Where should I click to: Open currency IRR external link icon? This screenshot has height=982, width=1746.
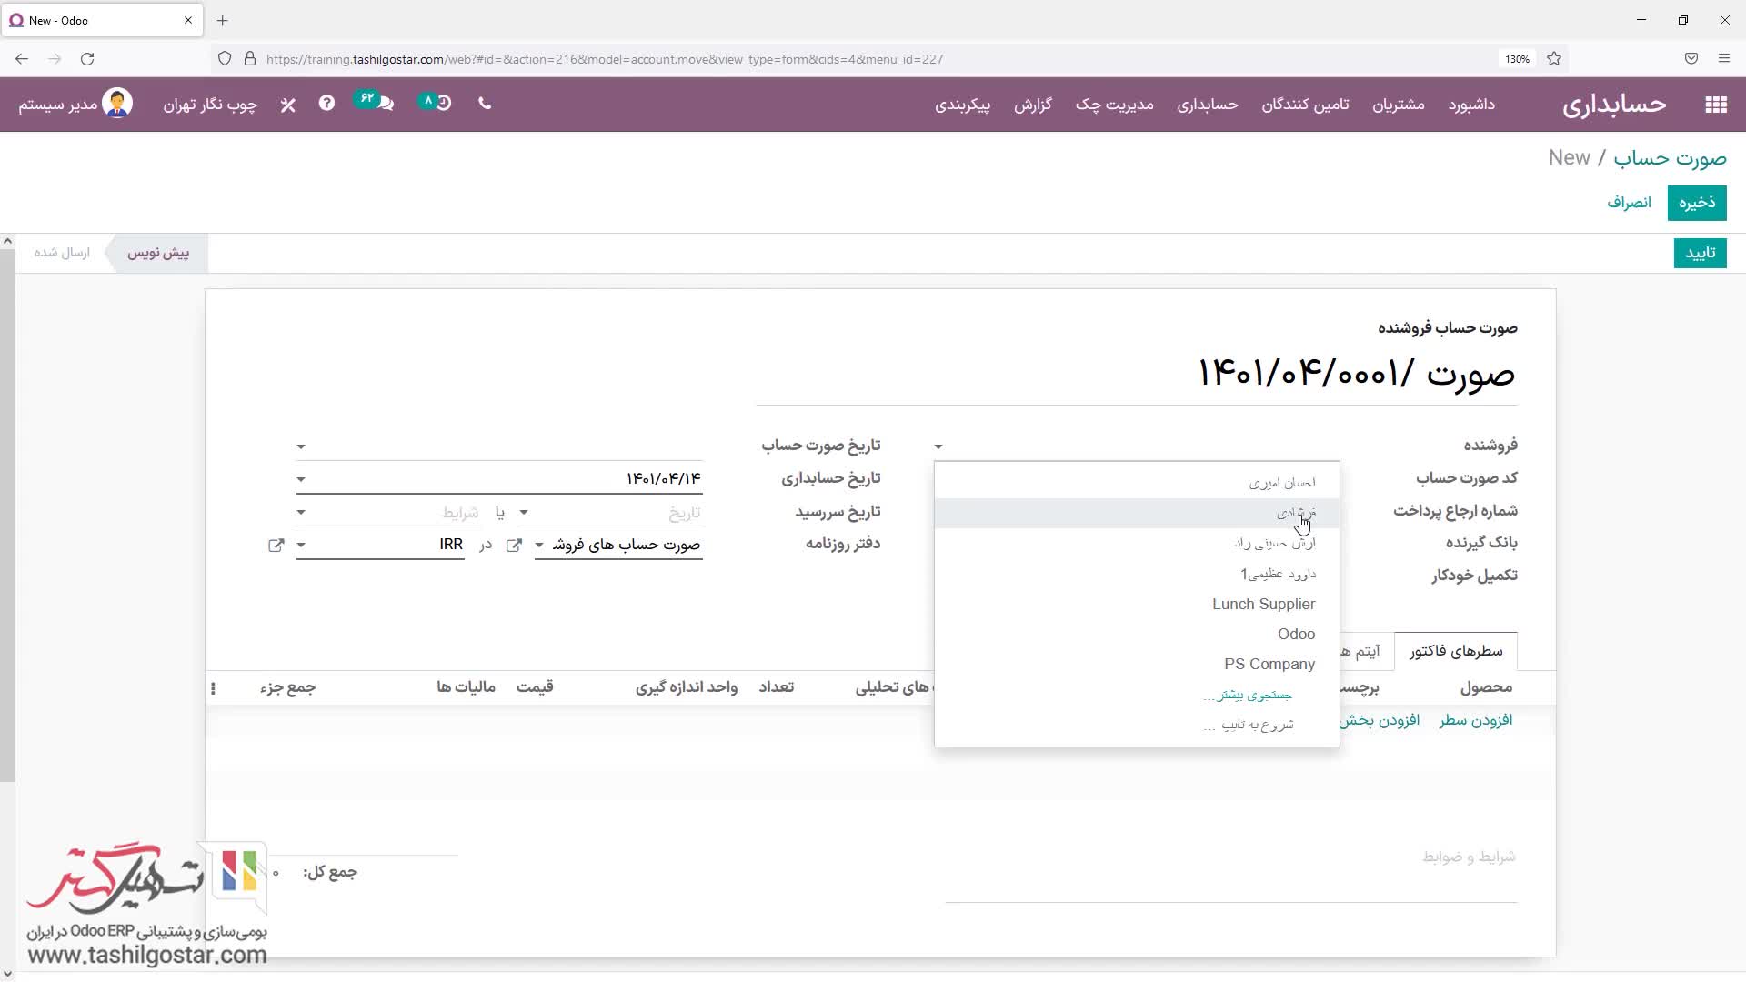coord(276,545)
